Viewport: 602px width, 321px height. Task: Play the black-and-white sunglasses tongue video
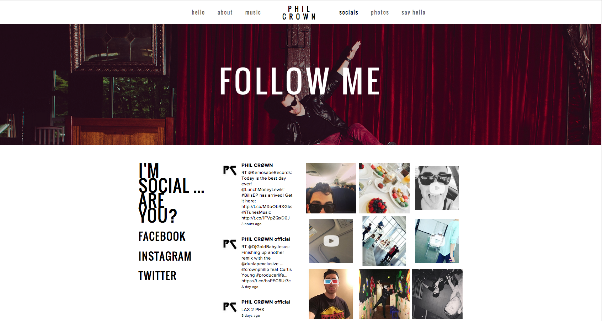pyautogui.click(x=437, y=188)
